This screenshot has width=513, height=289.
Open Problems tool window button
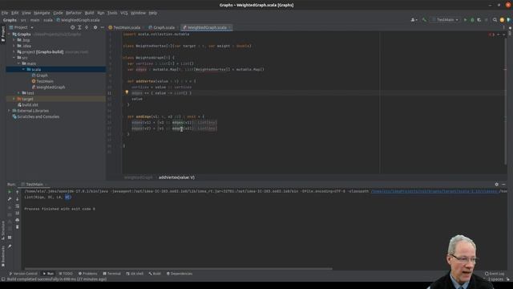[x=87, y=274]
